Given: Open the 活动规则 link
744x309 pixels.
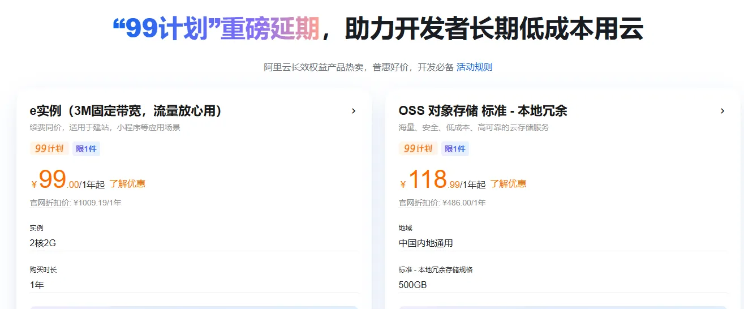Looking at the screenshot, I should pyautogui.click(x=474, y=67).
